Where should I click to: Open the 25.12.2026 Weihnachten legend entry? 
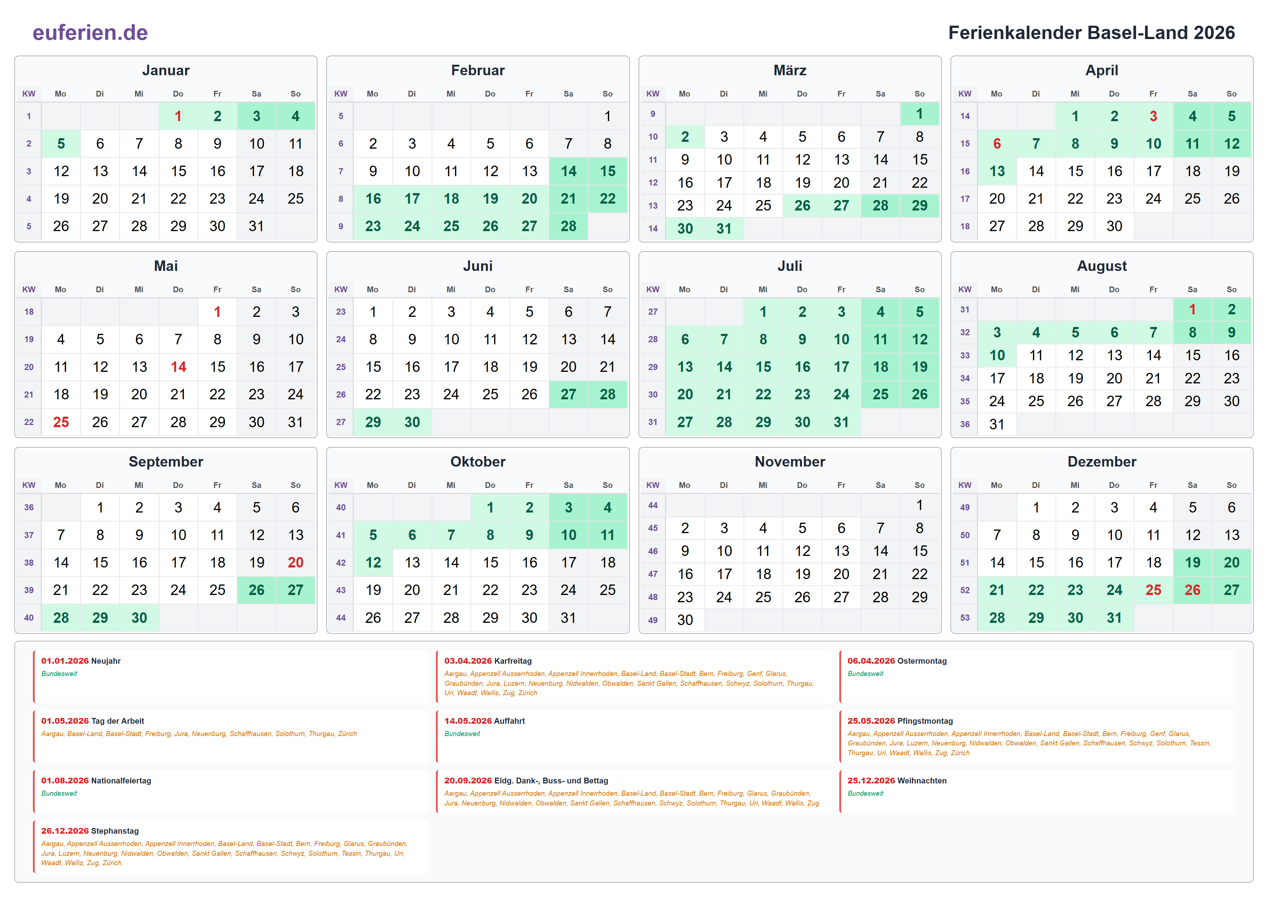(x=1037, y=791)
